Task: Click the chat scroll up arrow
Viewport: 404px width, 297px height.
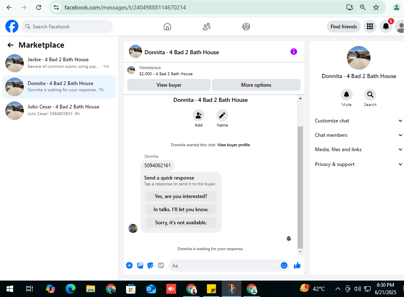Action: pyautogui.click(x=300, y=98)
